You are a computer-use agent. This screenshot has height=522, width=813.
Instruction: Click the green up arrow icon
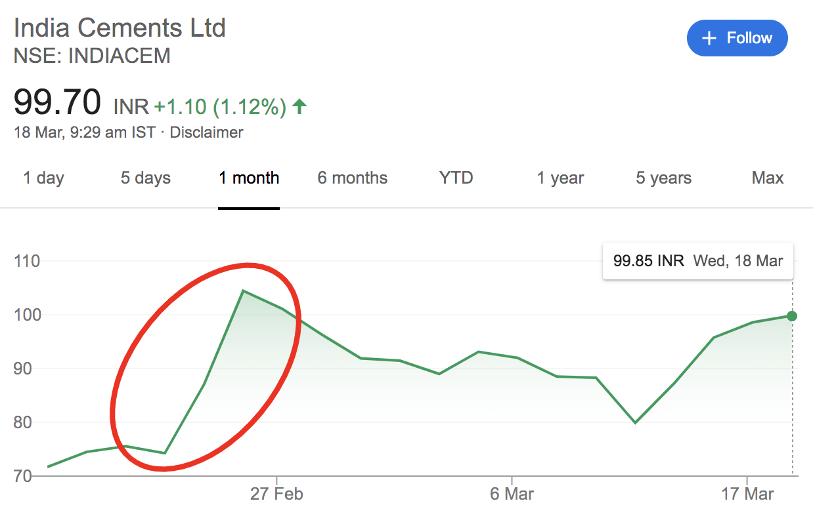[299, 106]
